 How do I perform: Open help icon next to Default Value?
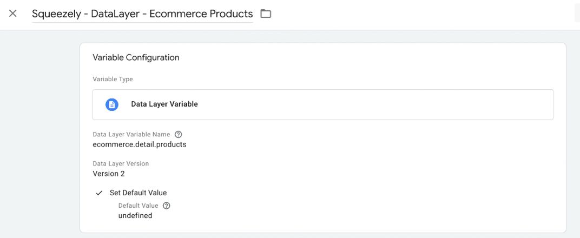[167, 206]
